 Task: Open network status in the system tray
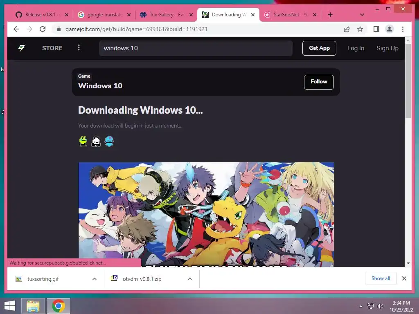click(370, 306)
